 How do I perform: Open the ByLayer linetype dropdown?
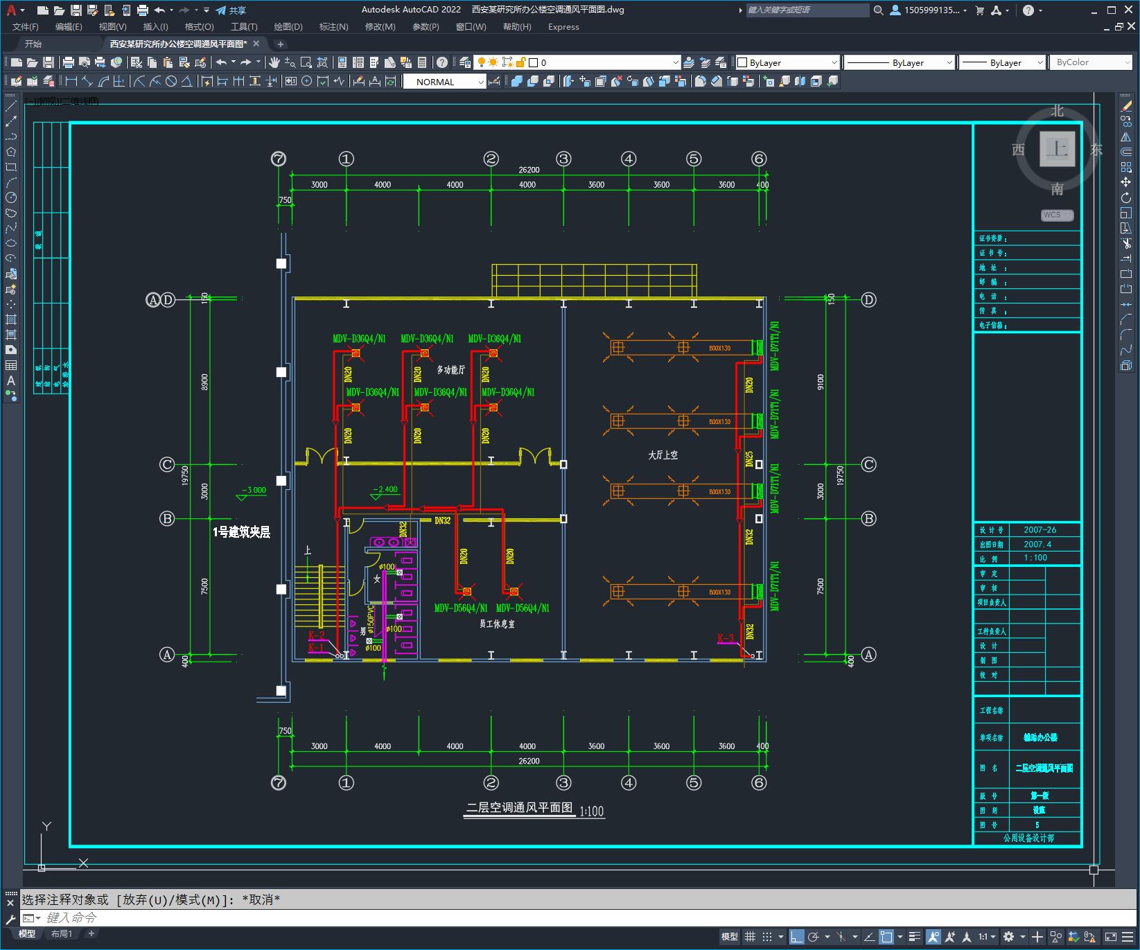900,62
